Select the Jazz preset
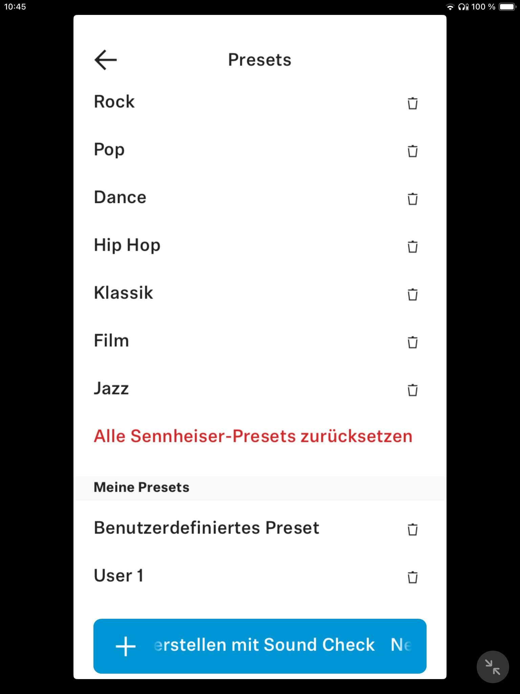The height and width of the screenshot is (694, 520). [x=111, y=388]
